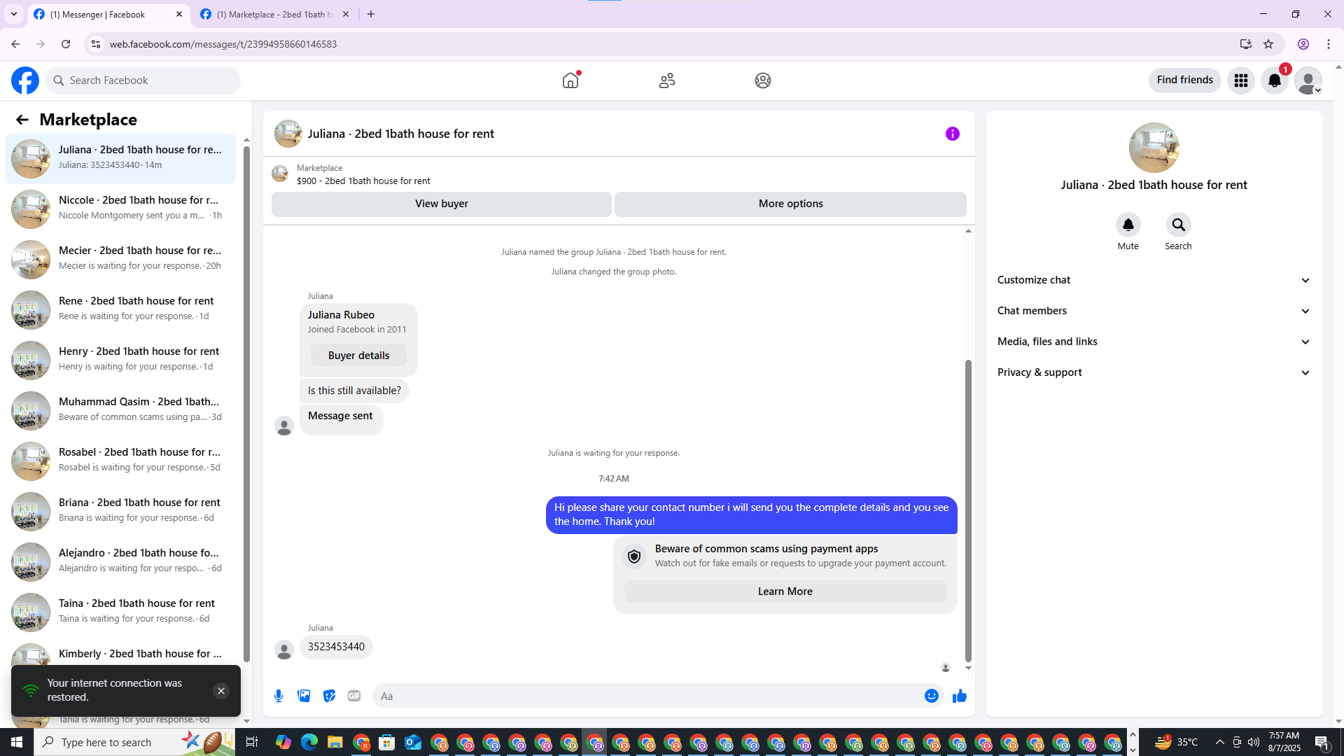Image resolution: width=1344 pixels, height=756 pixels.
Task: Click the chat messages scrollbar
Action: coord(968,510)
